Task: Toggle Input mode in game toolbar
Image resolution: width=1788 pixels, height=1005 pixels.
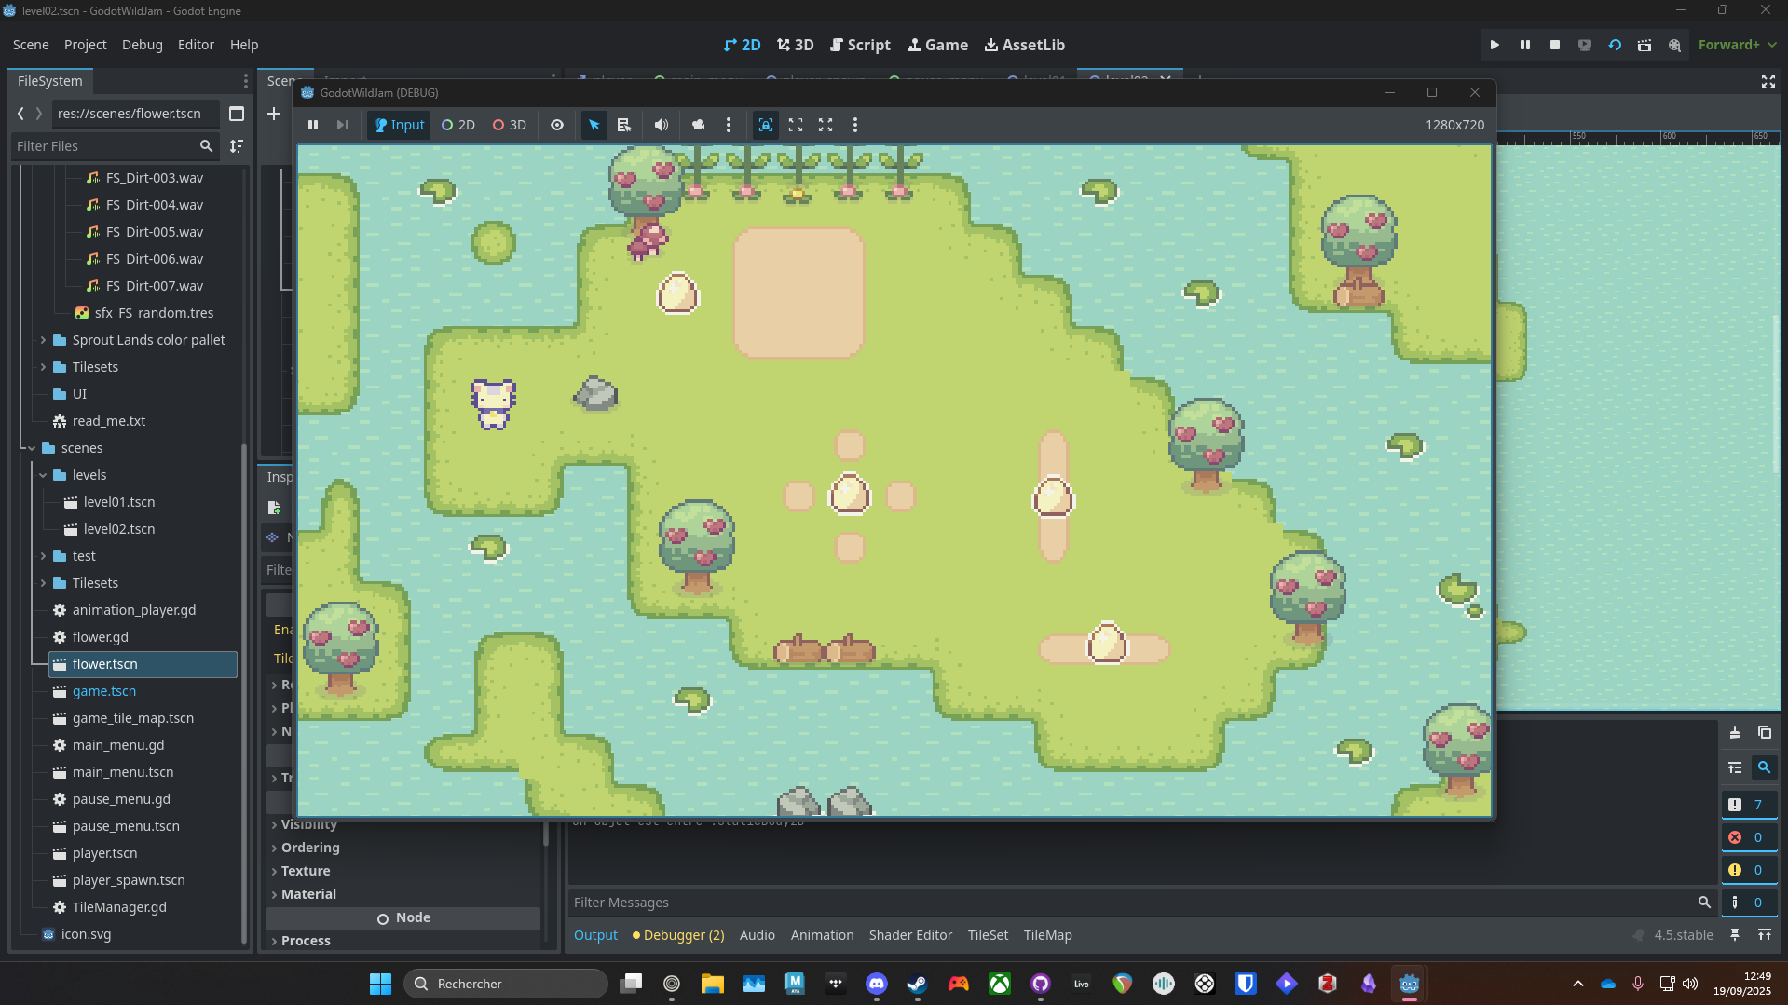Action: coord(399,125)
